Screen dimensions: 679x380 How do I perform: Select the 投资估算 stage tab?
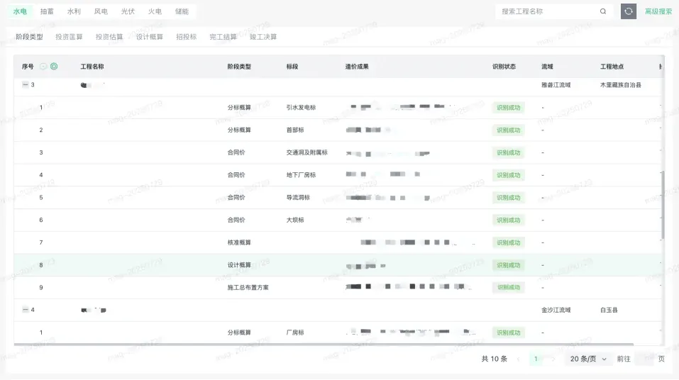coord(109,37)
